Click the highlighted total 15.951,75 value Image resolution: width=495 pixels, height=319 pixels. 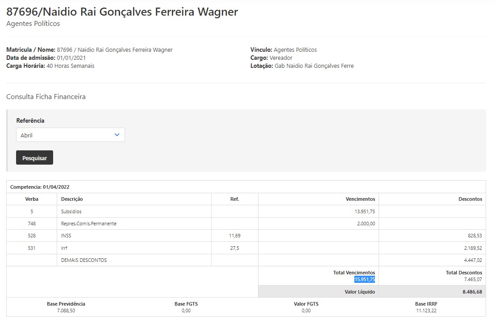pos(365,280)
